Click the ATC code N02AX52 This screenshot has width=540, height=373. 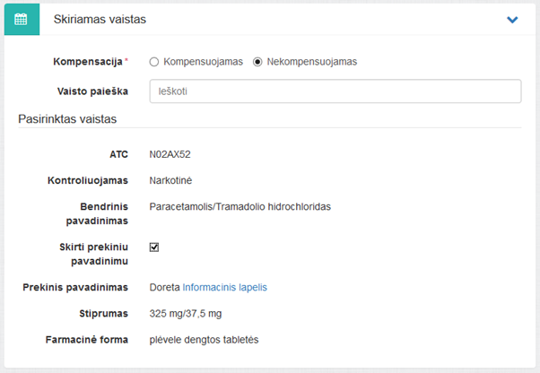click(x=170, y=154)
